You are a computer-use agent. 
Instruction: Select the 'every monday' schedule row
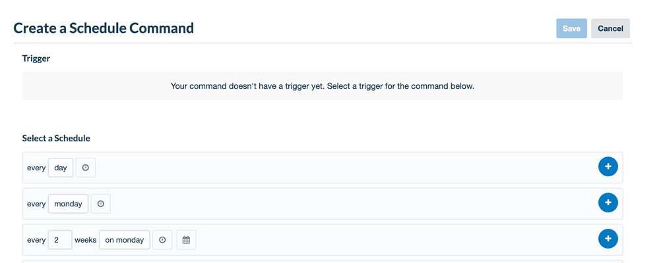[x=323, y=204]
